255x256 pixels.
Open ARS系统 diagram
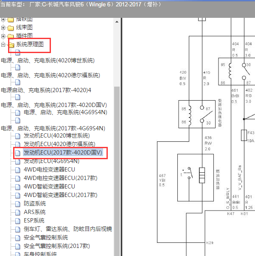35,212
